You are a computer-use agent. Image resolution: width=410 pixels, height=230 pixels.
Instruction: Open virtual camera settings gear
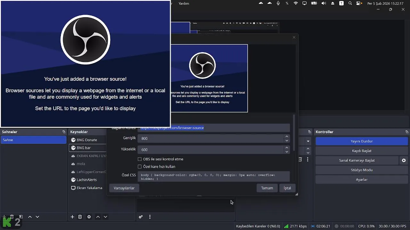tap(404, 160)
